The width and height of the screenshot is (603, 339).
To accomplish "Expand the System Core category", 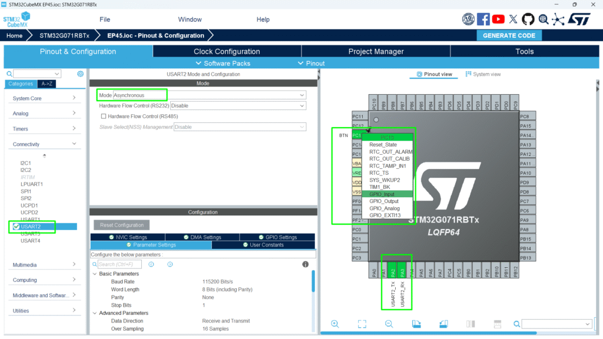I will (x=45, y=98).
